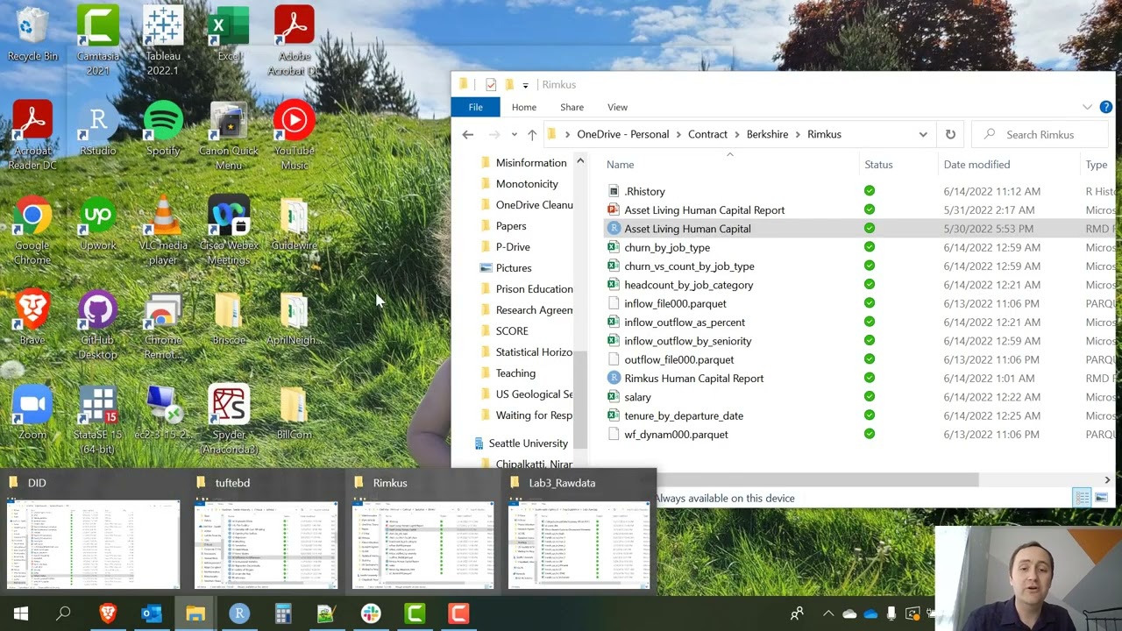1122x631 pixels.
Task: Open the View ribbon tab
Action: tap(617, 107)
